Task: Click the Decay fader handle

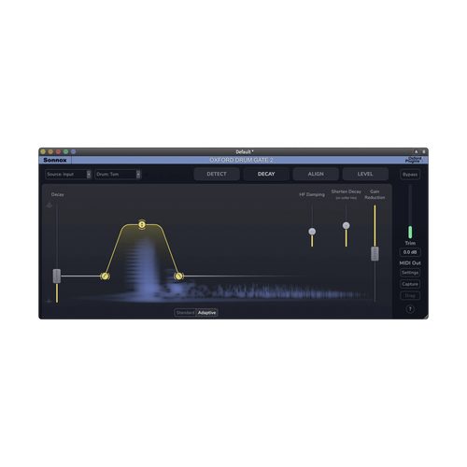Action: pyautogui.click(x=57, y=276)
